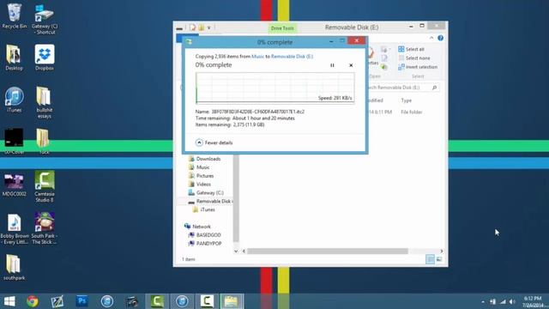Image resolution: width=549 pixels, height=309 pixels.
Task: Select the BASEDGOD network computer
Action: tap(205, 234)
